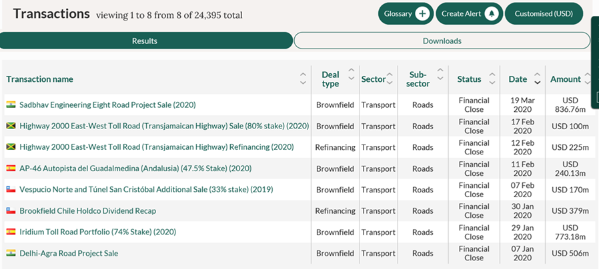Screen dimensions: 599x269
Task: Select amount USD 100m cell
Action: click(570, 127)
